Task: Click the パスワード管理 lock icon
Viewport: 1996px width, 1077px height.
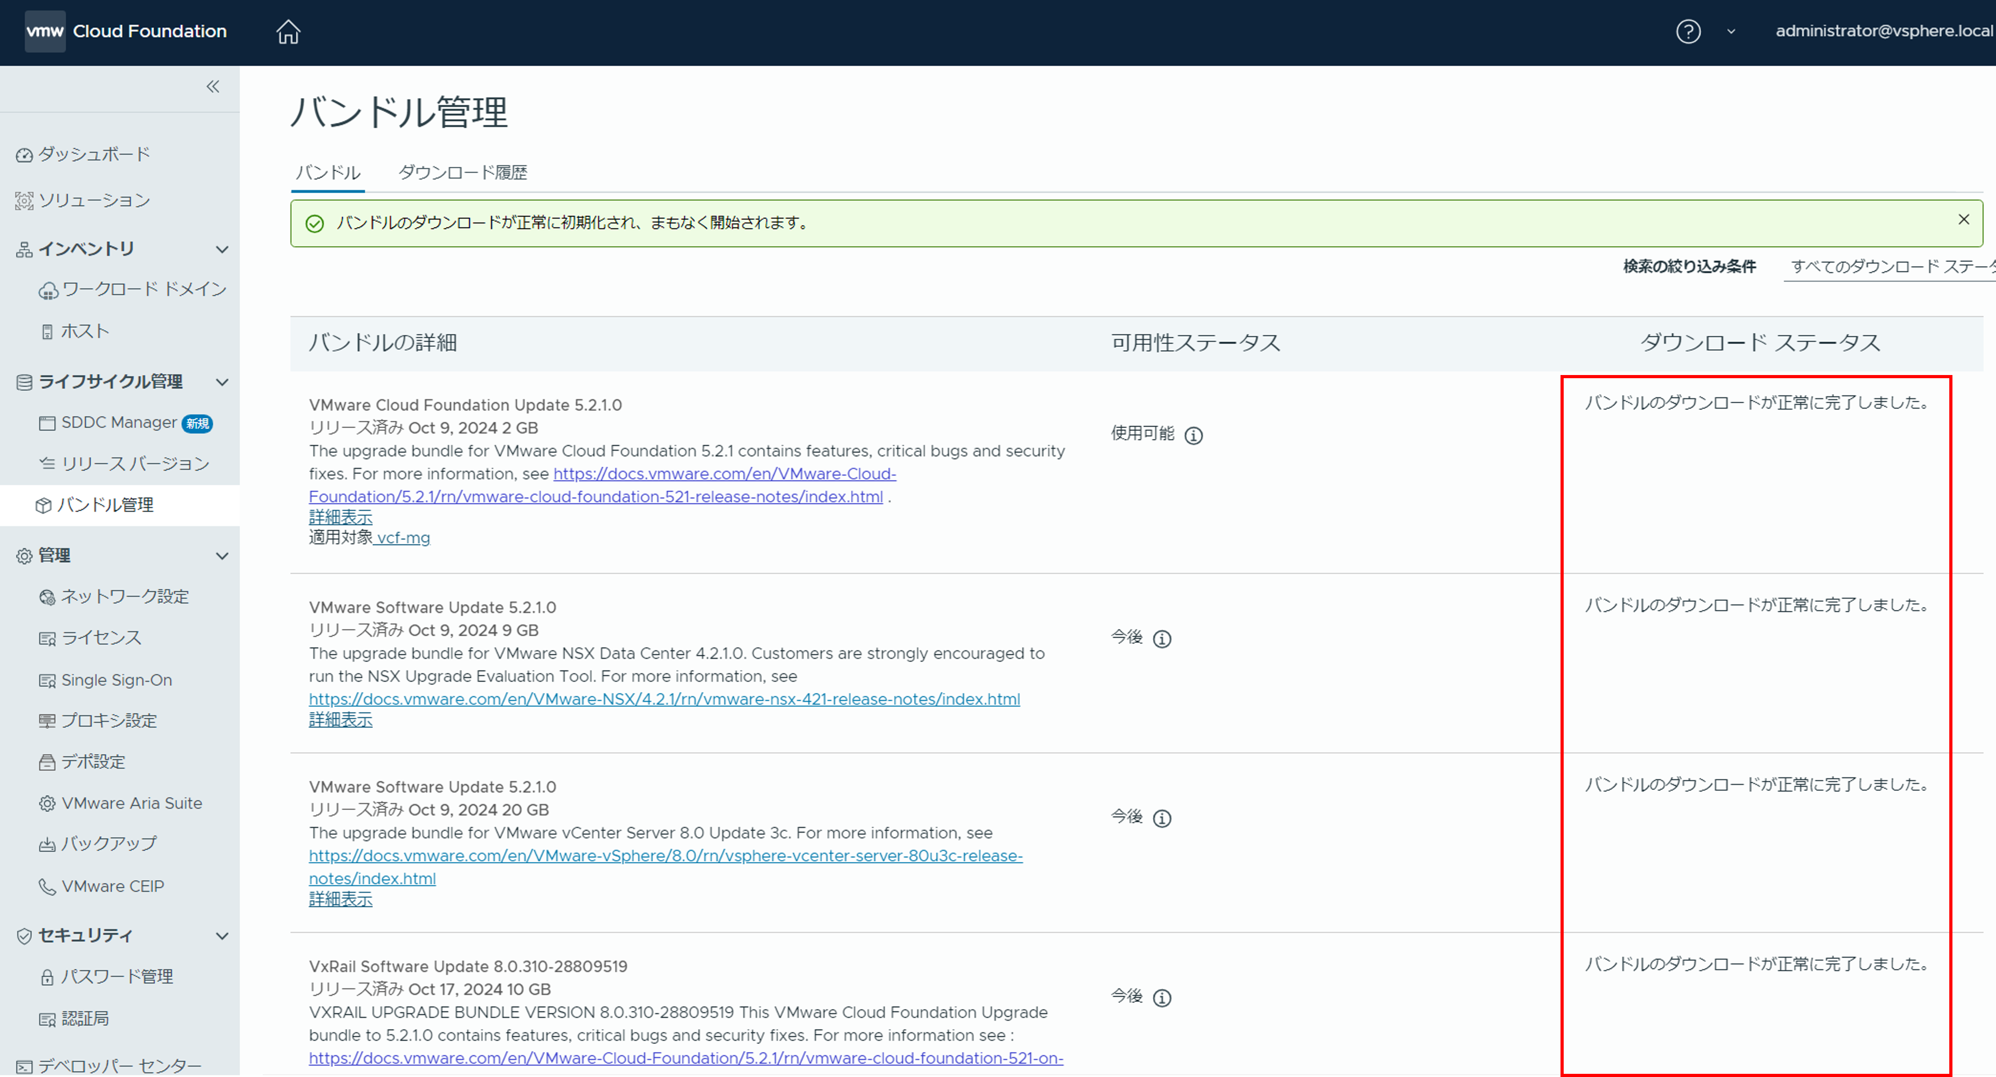Action: click(47, 978)
